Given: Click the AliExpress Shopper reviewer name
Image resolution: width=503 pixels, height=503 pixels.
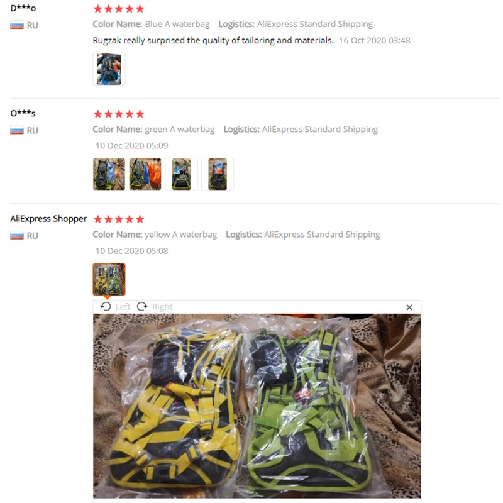Looking at the screenshot, I should [x=48, y=219].
